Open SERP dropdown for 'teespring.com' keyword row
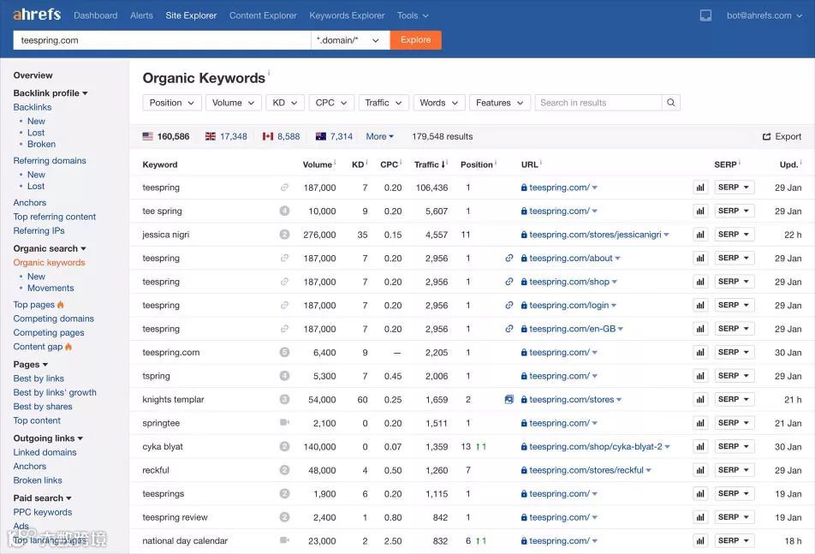This screenshot has width=815, height=554. [x=734, y=353]
